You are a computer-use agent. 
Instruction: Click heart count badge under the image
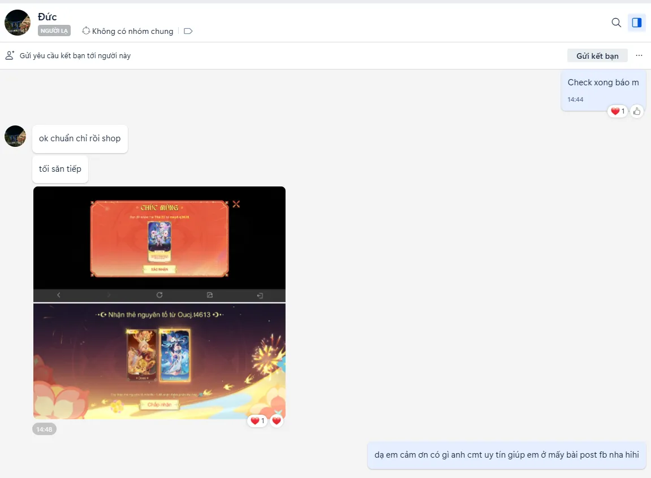257,421
